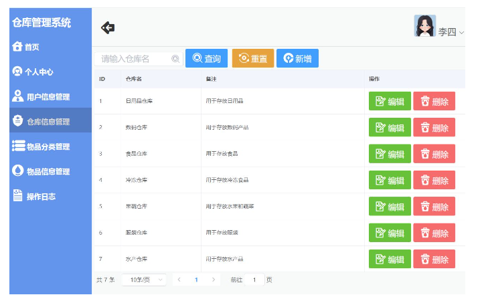Delete the 日用品仓库 row
Image resolution: width=482 pixels, height=301 pixels.
(x=434, y=101)
